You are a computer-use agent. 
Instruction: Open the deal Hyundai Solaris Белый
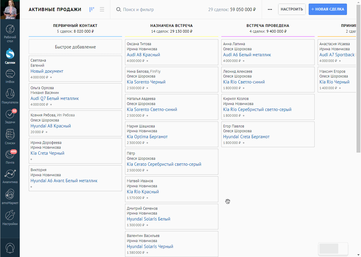tap(148, 219)
